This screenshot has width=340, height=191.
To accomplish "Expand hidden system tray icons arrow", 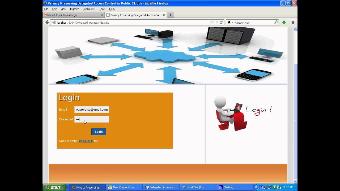I will (256, 187).
